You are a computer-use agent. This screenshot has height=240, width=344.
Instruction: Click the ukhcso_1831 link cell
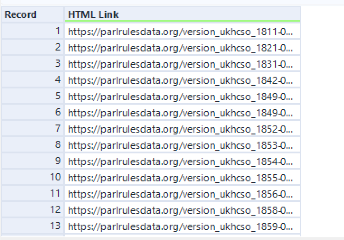click(183, 63)
